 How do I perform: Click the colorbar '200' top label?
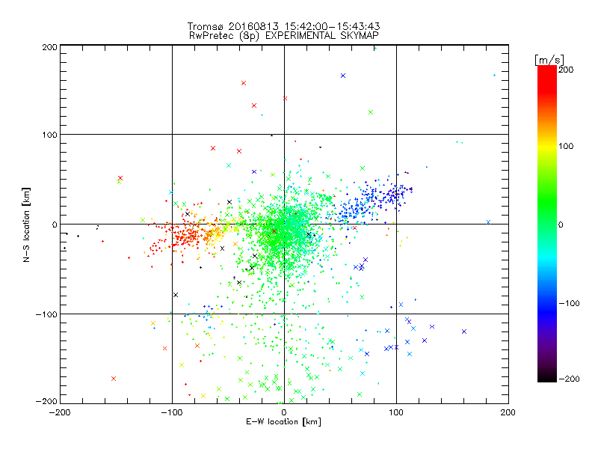pyautogui.click(x=566, y=70)
